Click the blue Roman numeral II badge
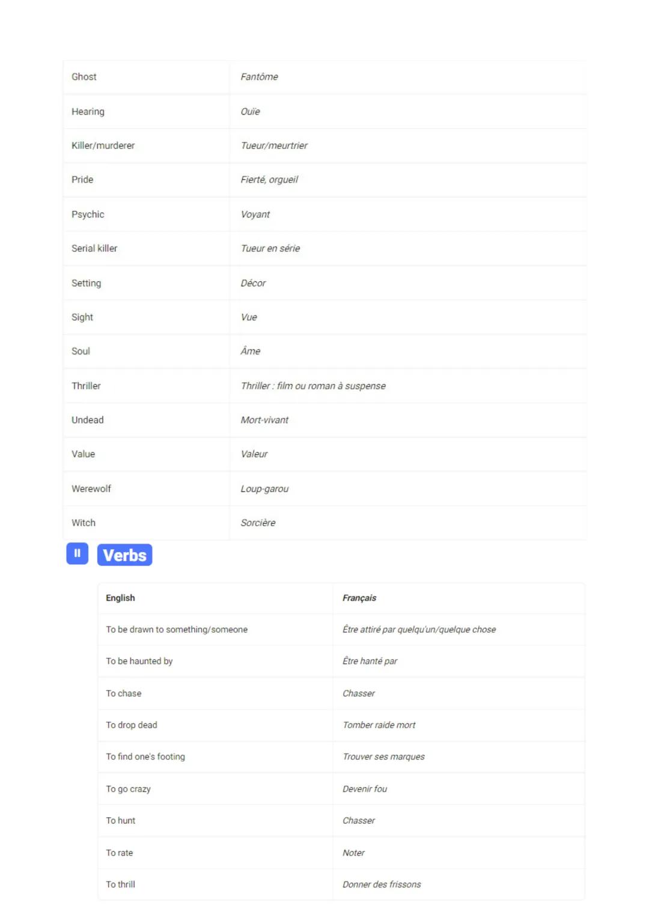 (77, 553)
